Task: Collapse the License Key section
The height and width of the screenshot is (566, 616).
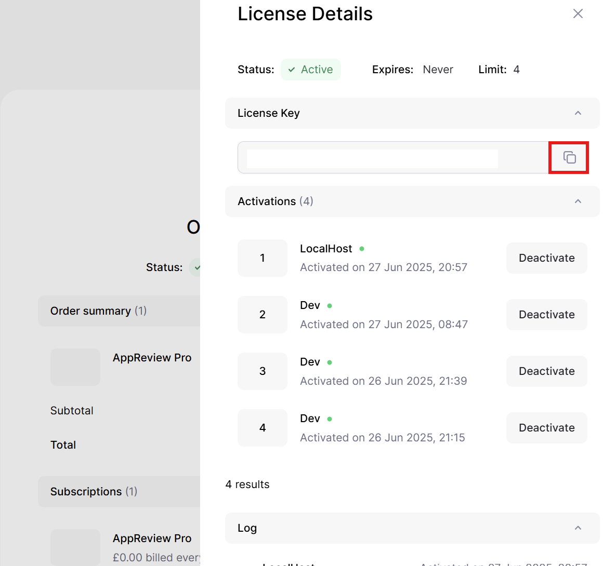Action: pyautogui.click(x=578, y=113)
